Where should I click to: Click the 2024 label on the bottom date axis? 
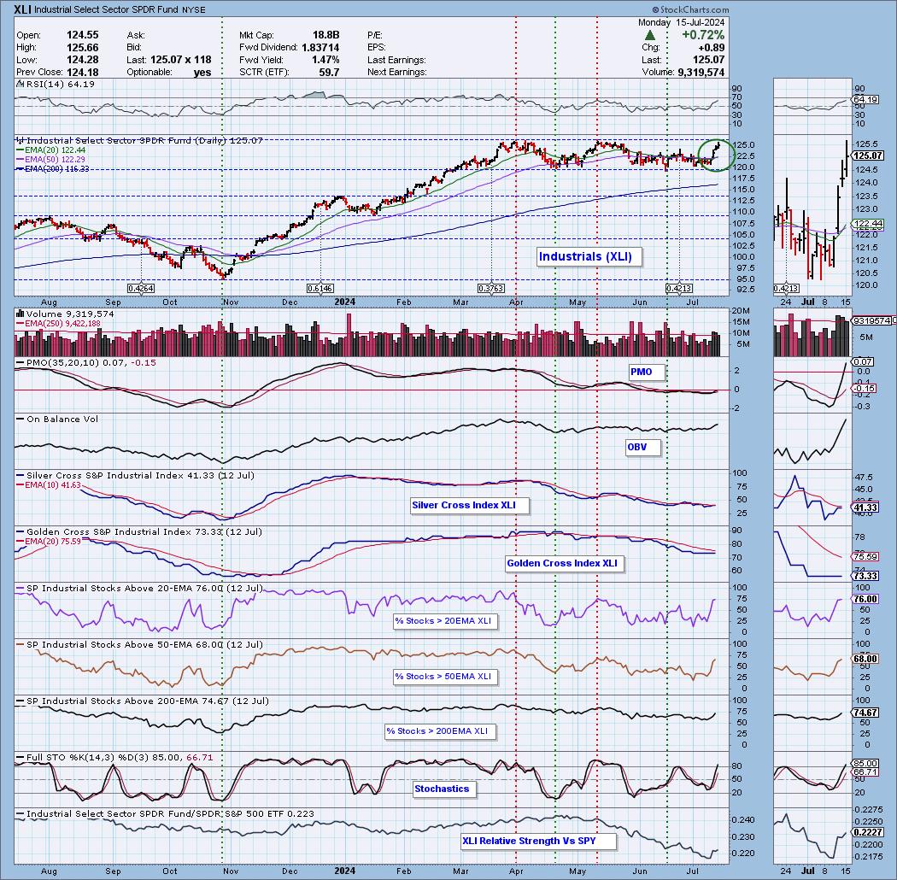point(345,871)
